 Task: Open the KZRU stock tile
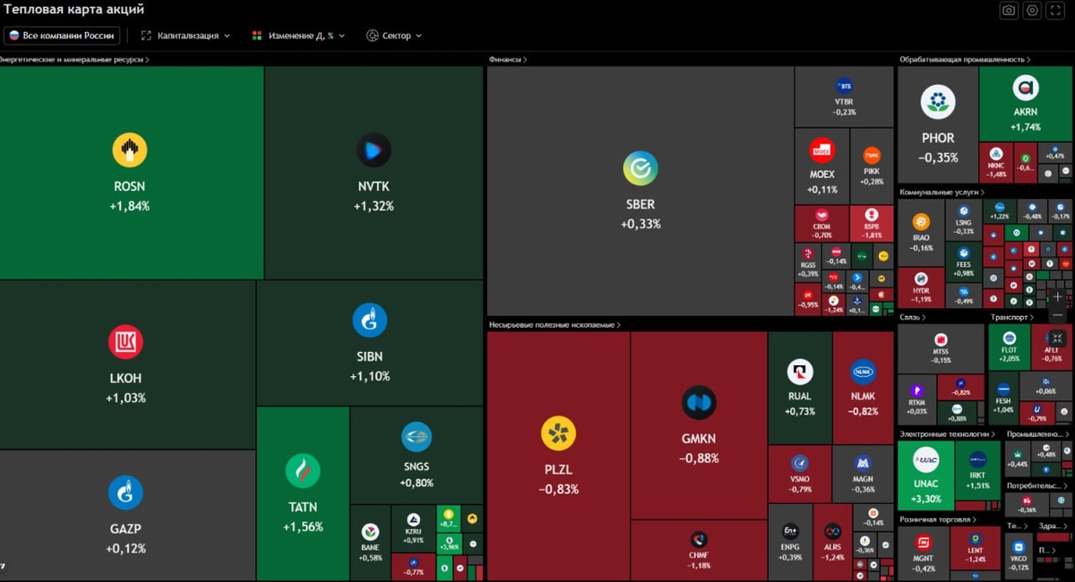413,529
